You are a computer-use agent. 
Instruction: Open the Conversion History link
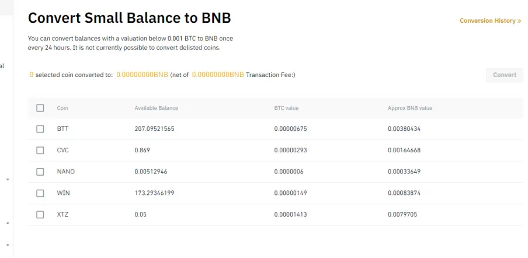click(488, 21)
